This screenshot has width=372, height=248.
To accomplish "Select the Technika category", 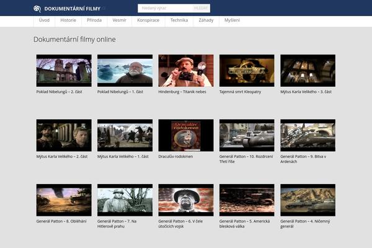I will point(179,20).
